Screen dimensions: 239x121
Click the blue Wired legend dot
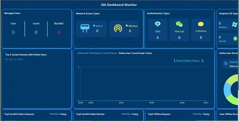[94, 26]
